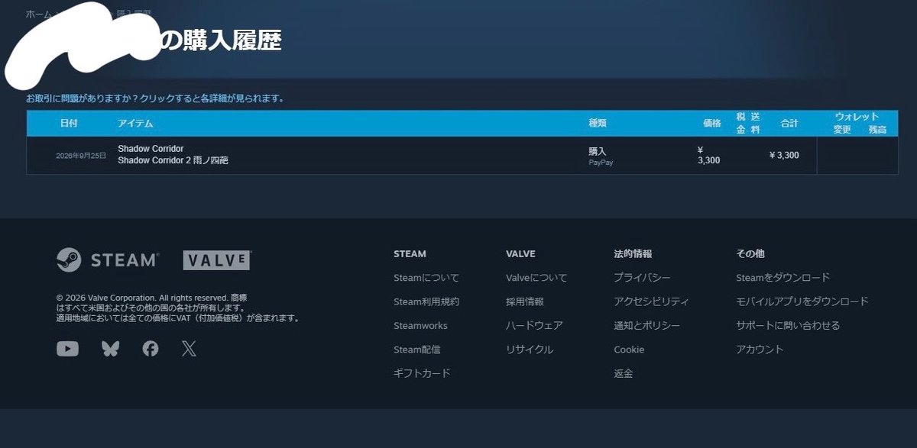Open アクセシビリティ footer link
Viewport: 917px width, 448px height.
tap(651, 301)
